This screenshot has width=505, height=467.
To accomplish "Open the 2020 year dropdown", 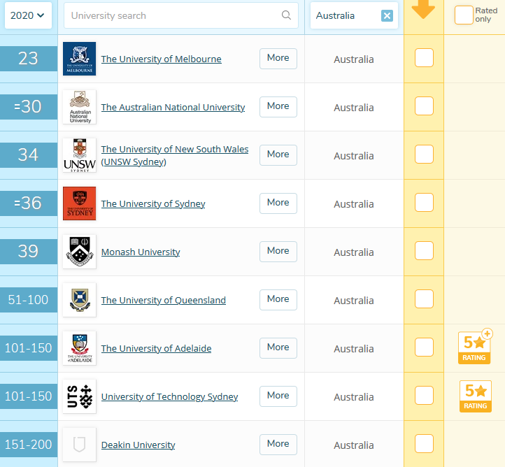I will coord(28,15).
